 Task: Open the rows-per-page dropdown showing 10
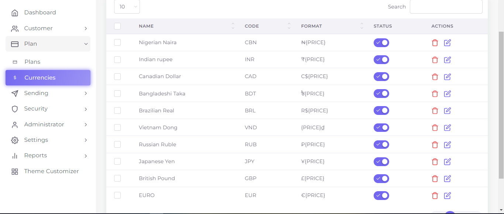tap(127, 7)
